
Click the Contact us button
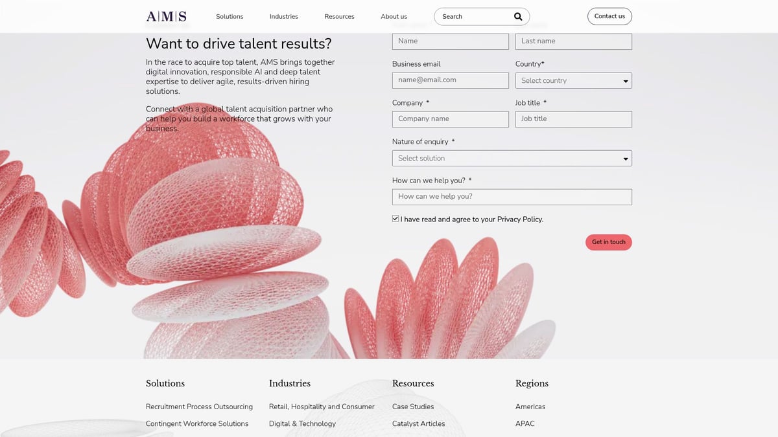(609, 16)
